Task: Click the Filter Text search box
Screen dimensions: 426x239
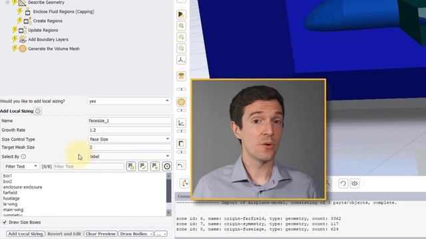Action: [x=89, y=167]
